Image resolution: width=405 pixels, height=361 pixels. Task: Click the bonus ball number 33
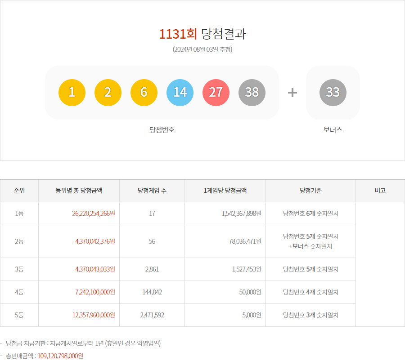(x=333, y=92)
